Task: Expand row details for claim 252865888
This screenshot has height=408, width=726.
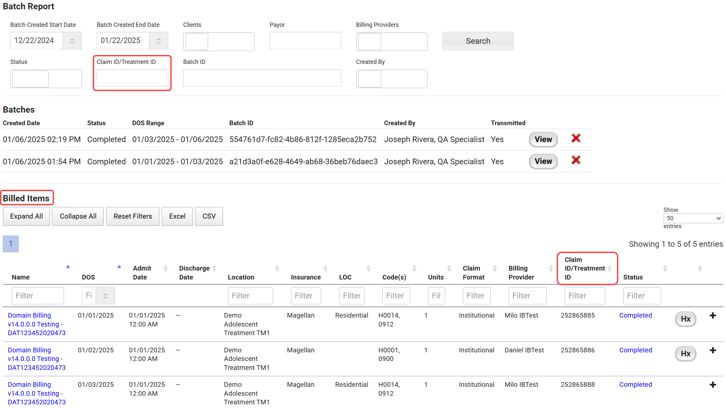Action: point(713,385)
